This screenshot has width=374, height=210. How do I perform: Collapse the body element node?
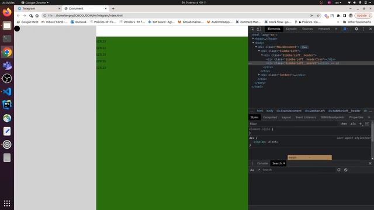point(253,43)
